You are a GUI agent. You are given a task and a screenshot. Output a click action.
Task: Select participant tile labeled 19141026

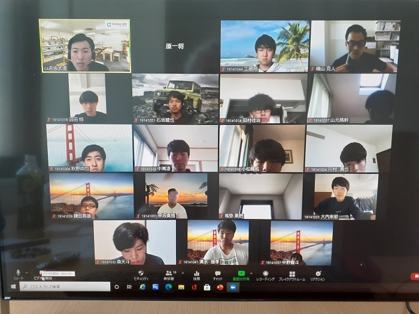coord(176,148)
